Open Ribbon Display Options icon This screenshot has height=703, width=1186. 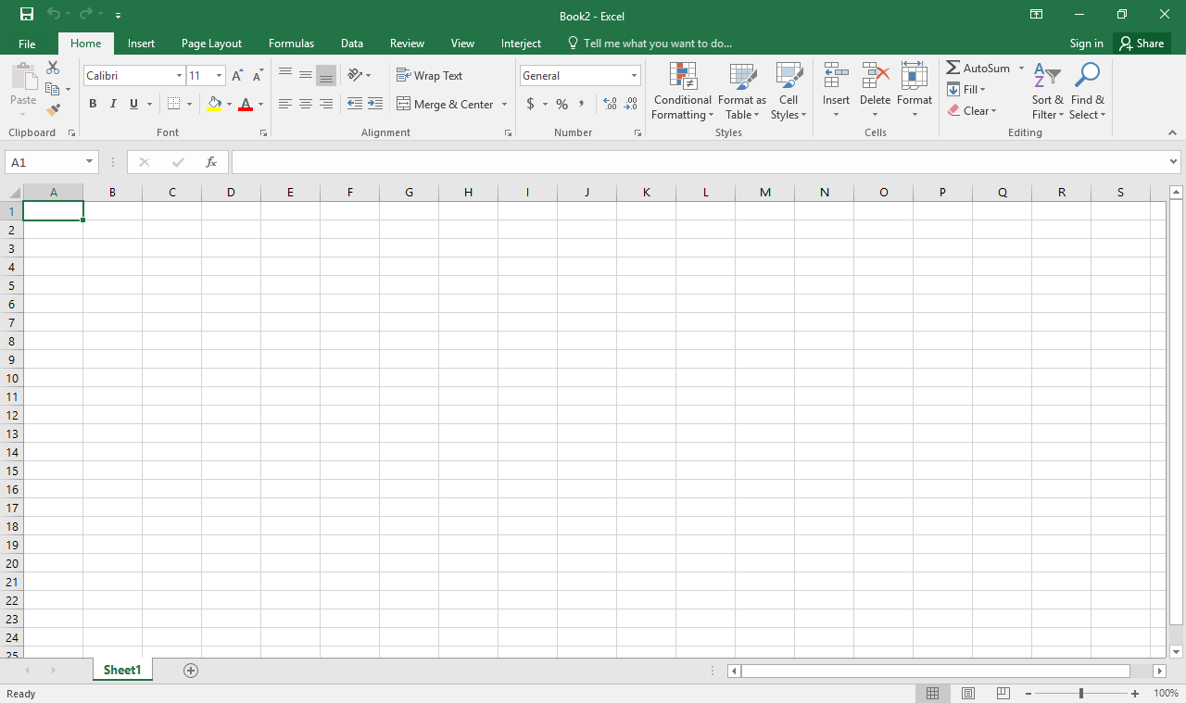pos(1036,15)
